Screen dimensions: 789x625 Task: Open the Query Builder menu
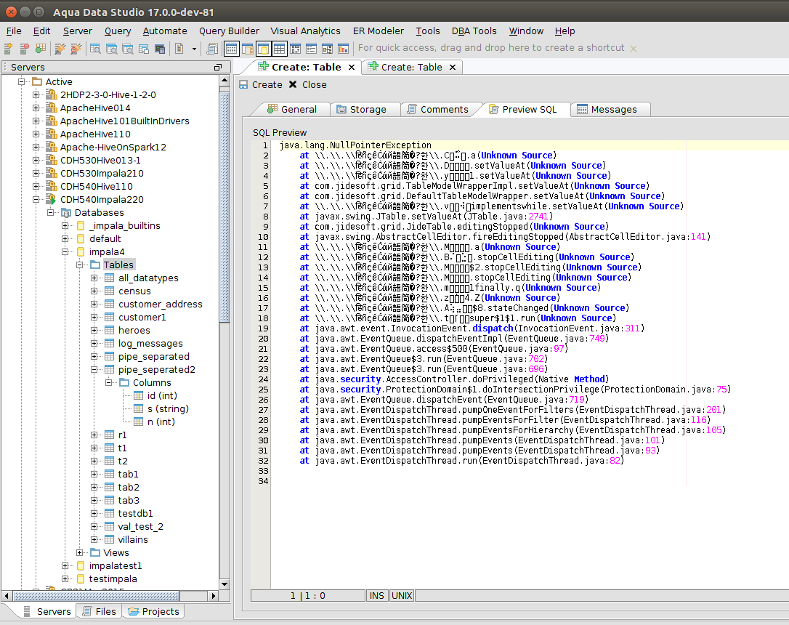point(229,31)
